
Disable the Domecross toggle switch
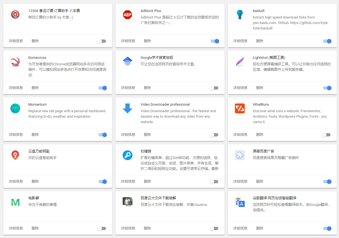point(103,88)
